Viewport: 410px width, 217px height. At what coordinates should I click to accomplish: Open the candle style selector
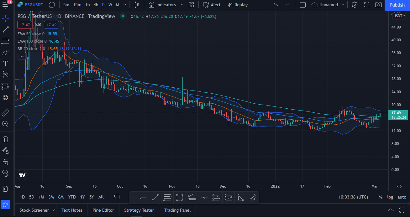click(x=136, y=5)
